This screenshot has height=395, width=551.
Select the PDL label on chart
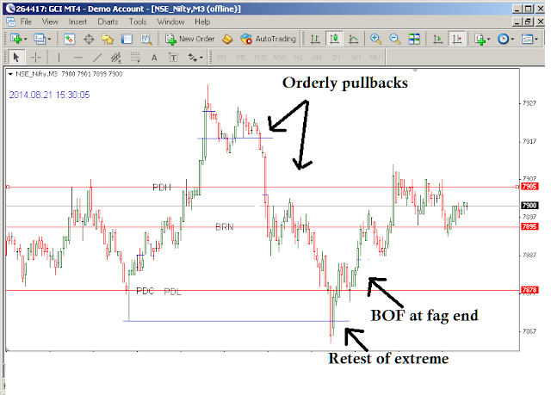coord(172,292)
